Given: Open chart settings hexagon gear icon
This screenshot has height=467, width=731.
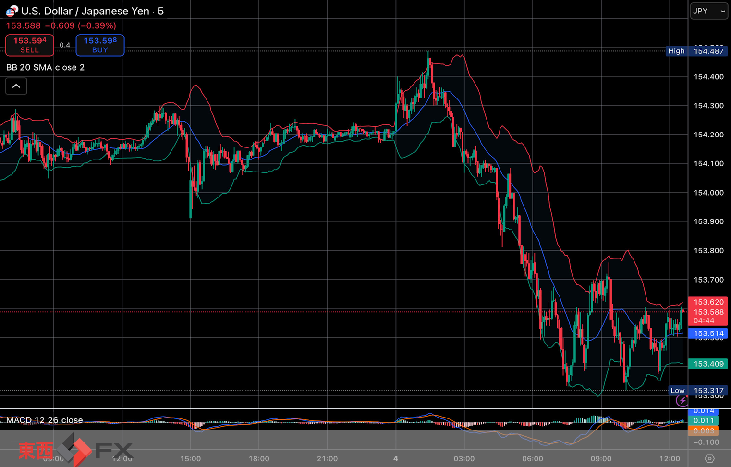Looking at the screenshot, I should pyautogui.click(x=709, y=458).
